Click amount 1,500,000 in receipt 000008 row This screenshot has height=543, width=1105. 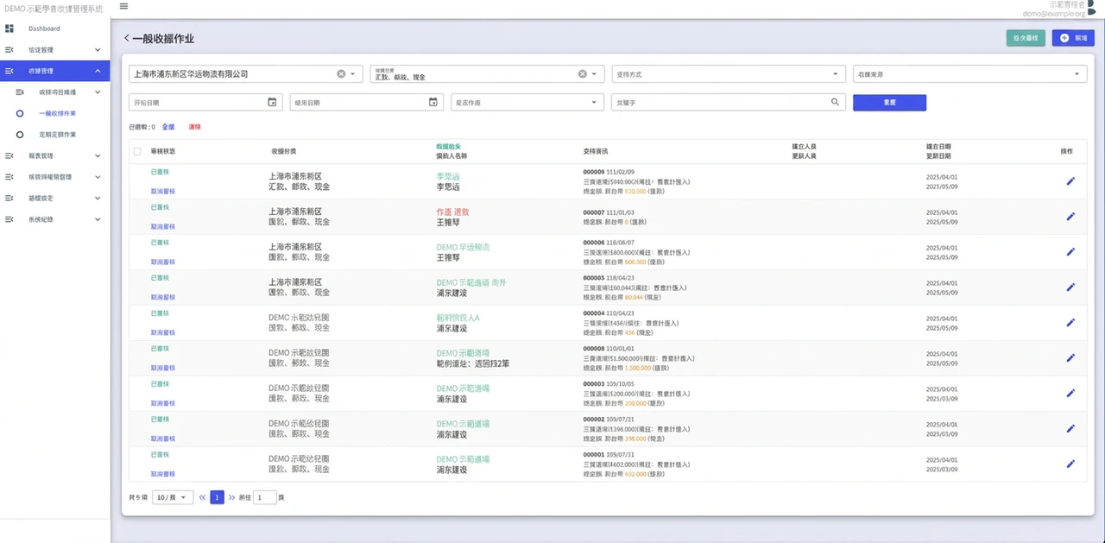(x=638, y=368)
